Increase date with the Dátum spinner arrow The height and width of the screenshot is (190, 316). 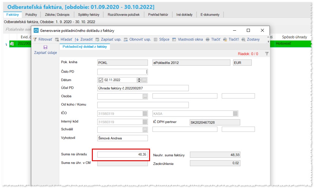139,79
